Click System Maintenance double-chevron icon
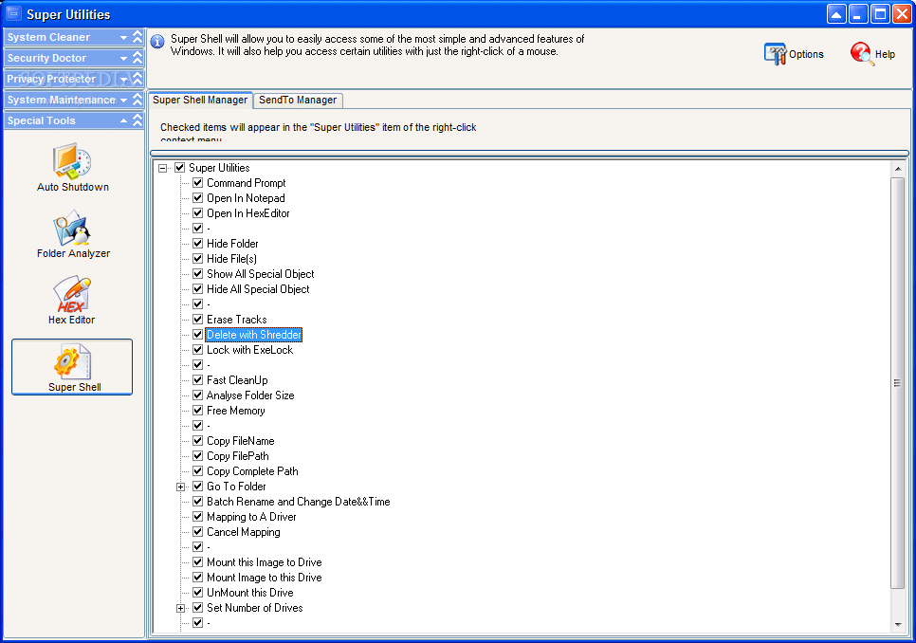 coord(137,100)
